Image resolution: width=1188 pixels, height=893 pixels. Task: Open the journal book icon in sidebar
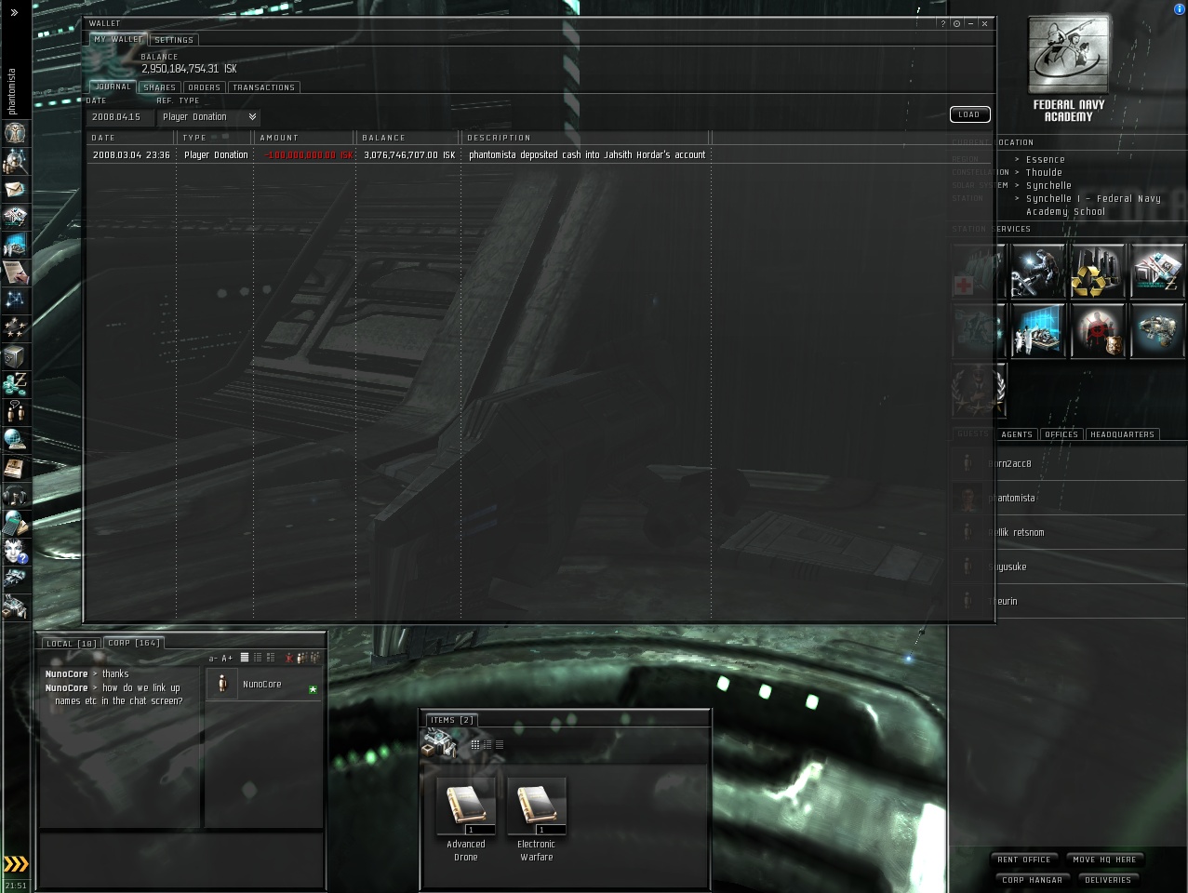pos(16,468)
